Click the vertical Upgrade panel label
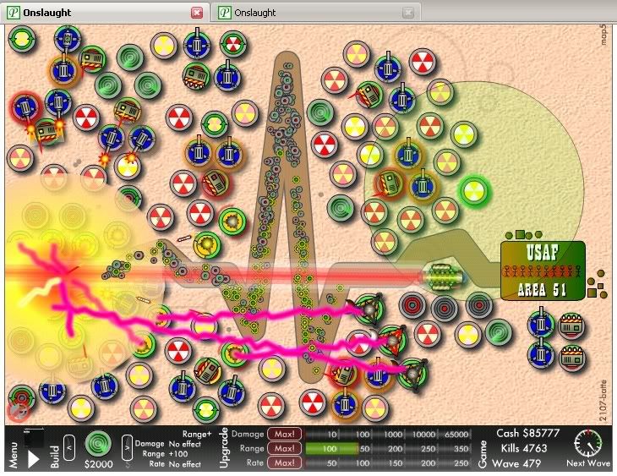617x476 pixels. (223, 448)
